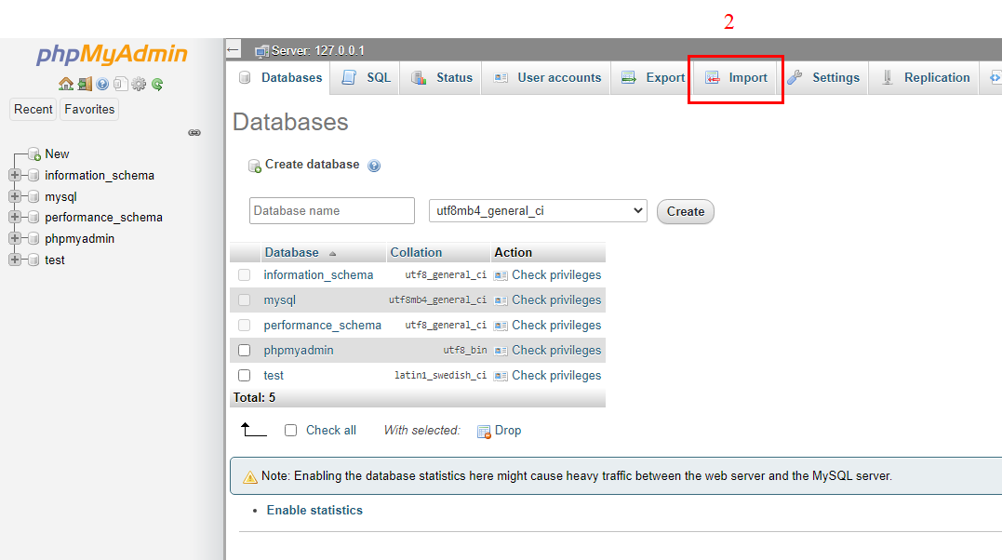This screenshot has width=1002, height=560.
Task: Focus the Database name input field
Action: tap(331, 210)
